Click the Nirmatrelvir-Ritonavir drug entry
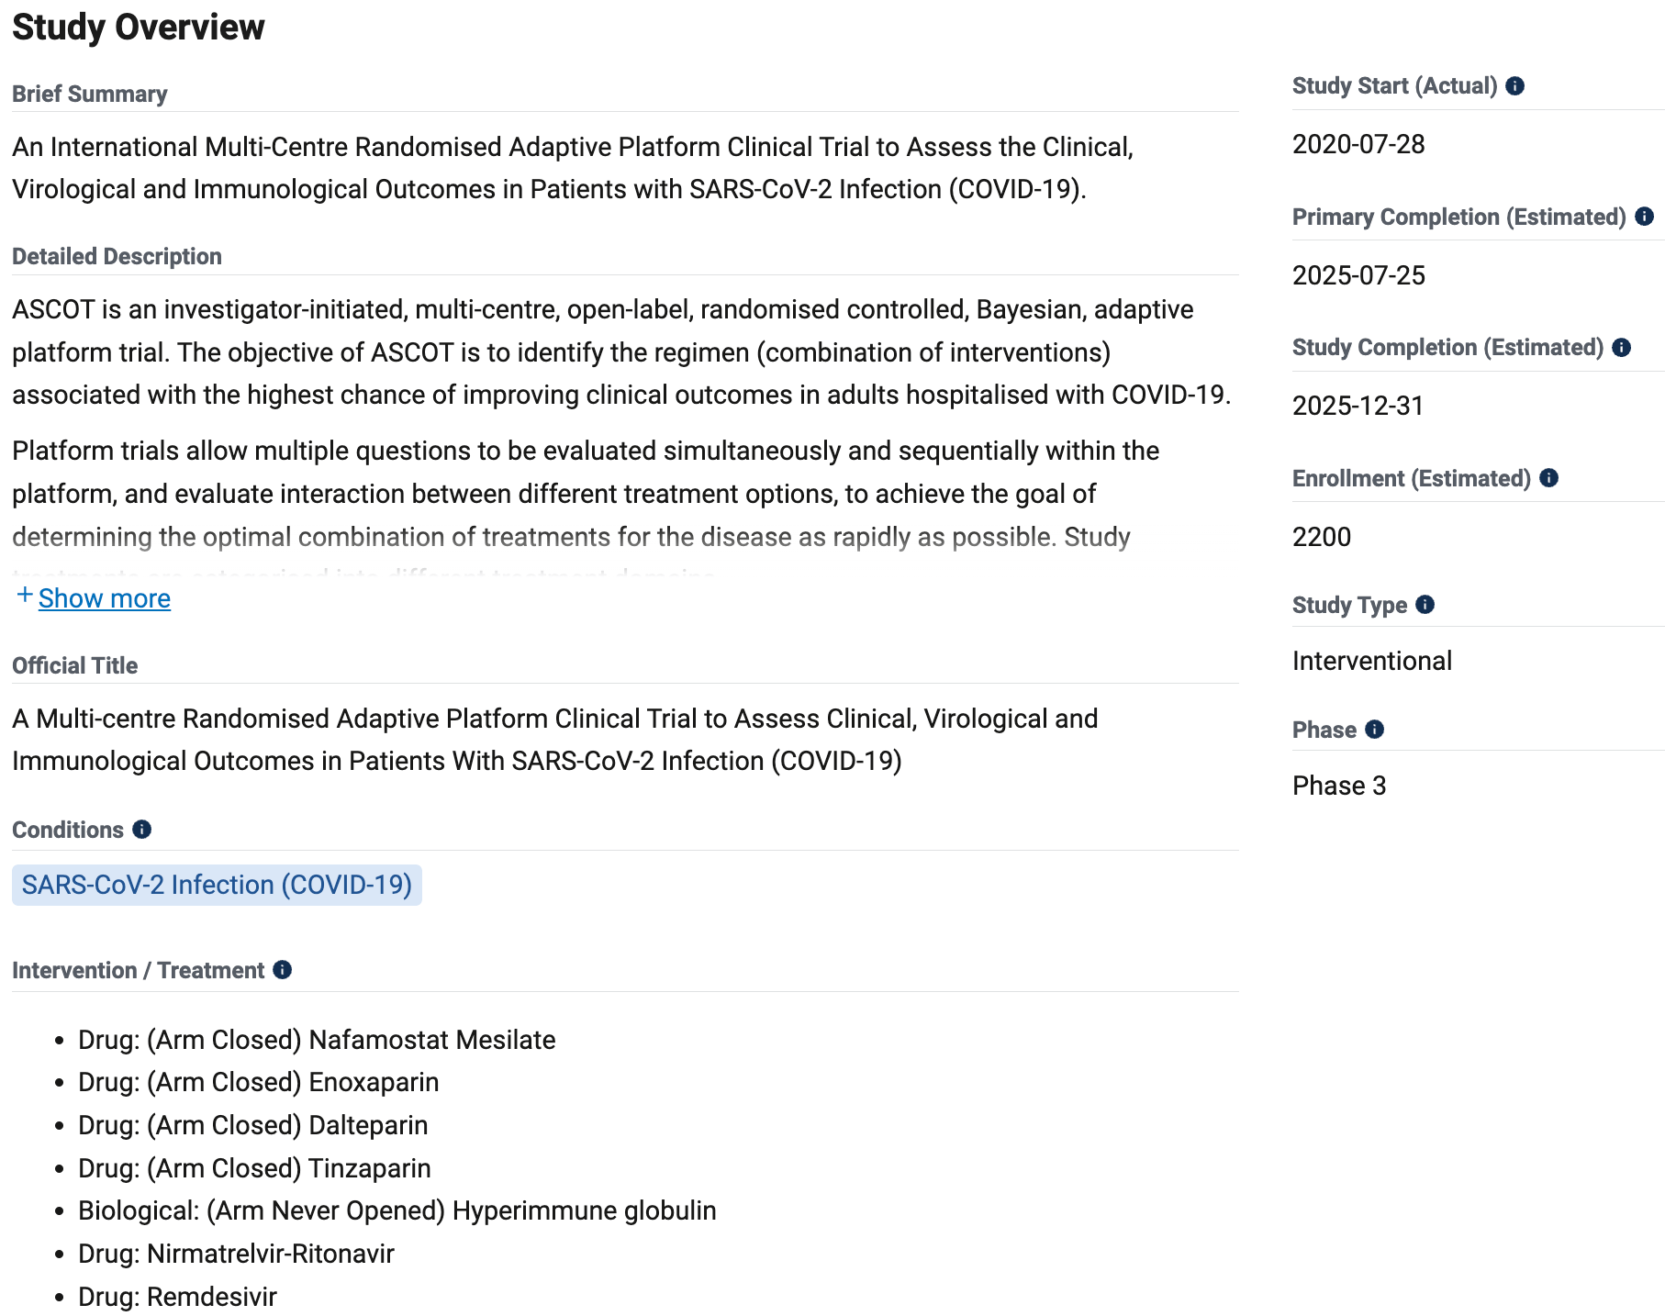 [x=236, y=1254]
